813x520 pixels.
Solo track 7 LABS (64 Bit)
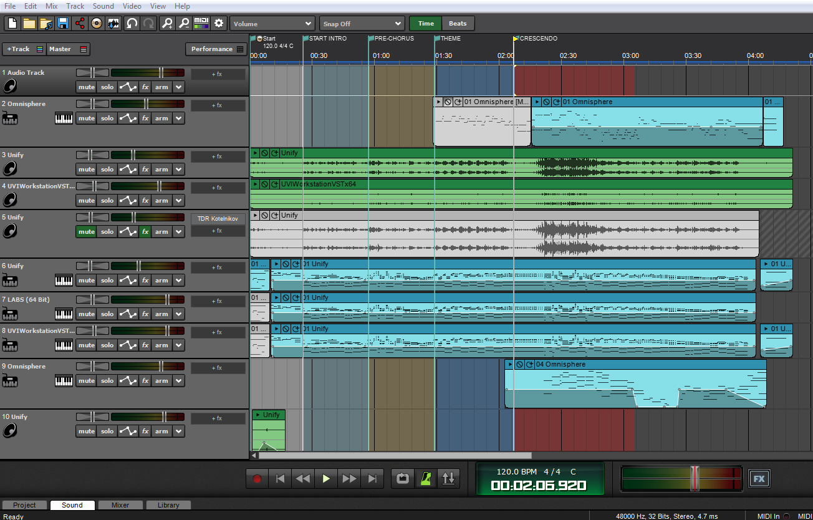pyautogui.click(x=107, y=314)
